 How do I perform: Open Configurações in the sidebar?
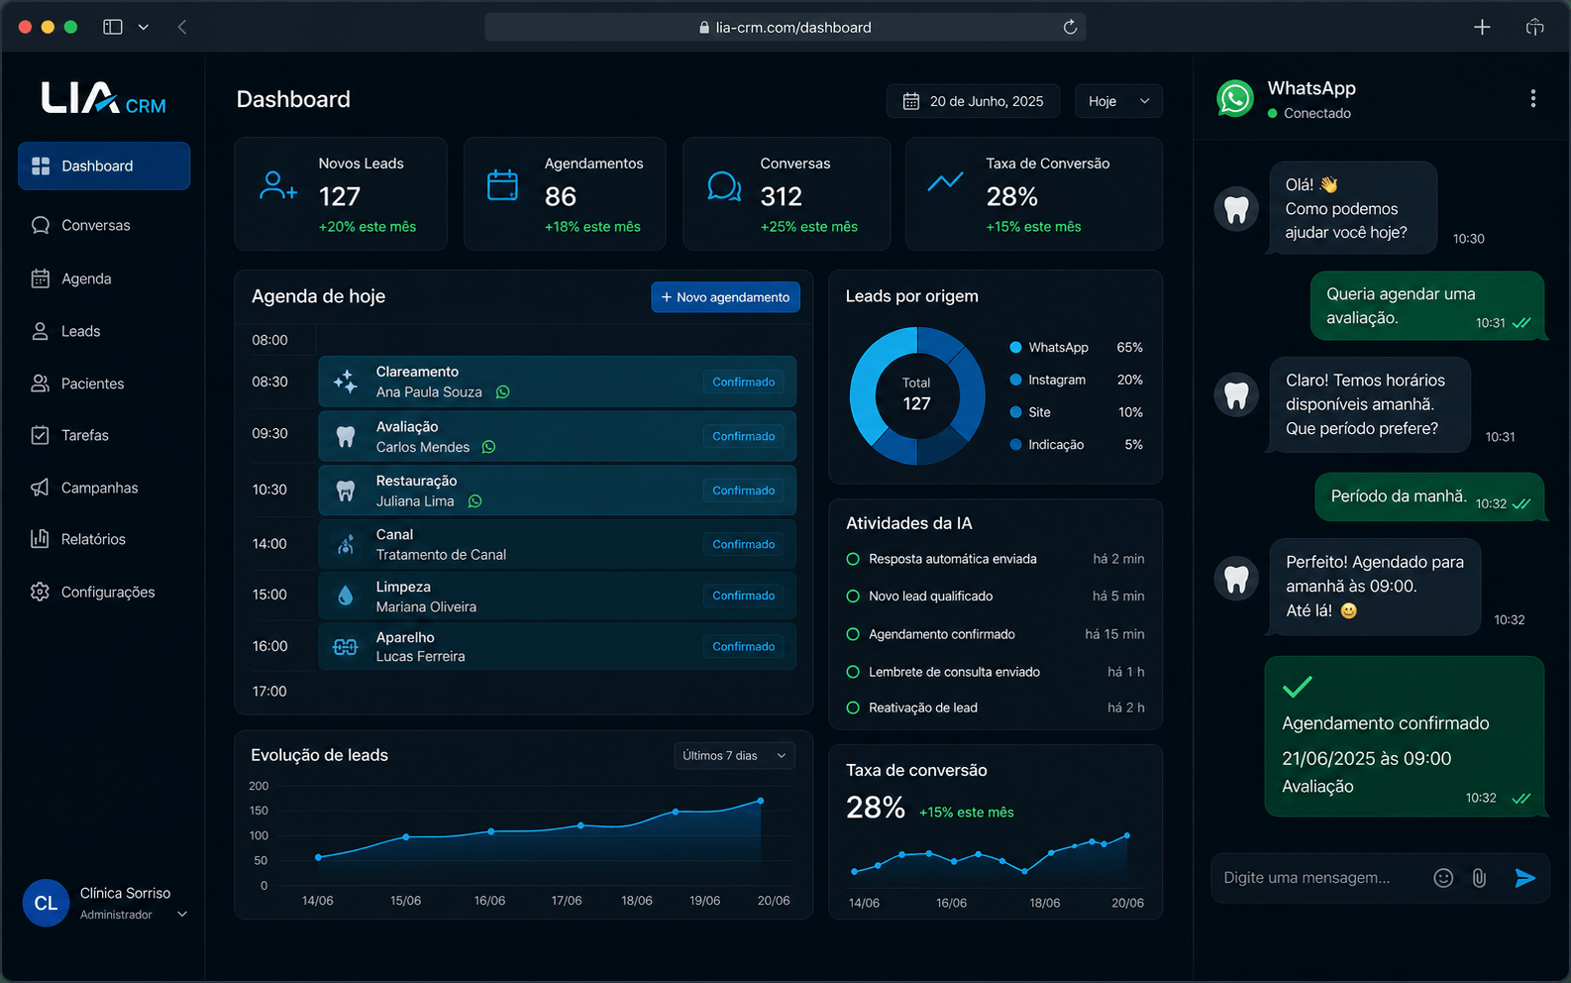click(x=104, y=592)
